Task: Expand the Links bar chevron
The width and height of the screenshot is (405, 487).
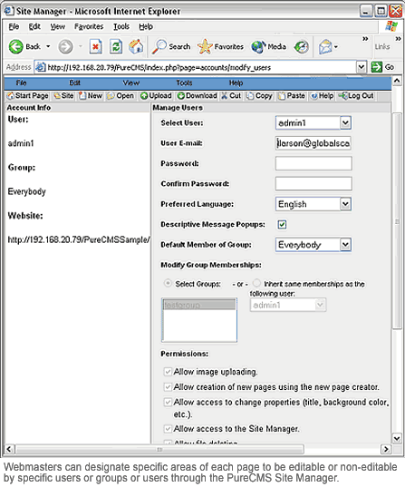Action: pyautogui.click(x=398, y=39)
